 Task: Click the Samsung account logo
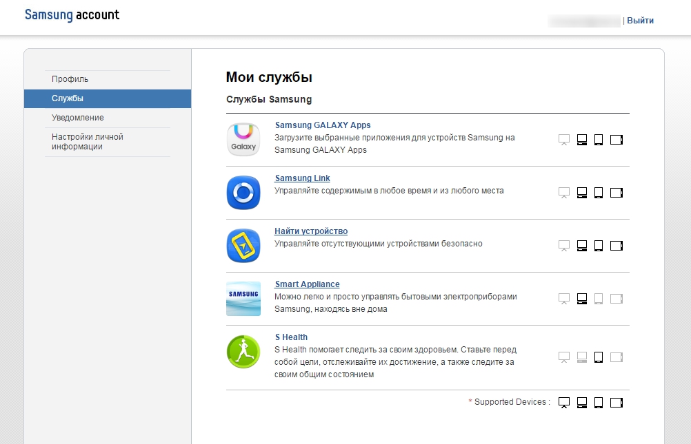click(72, 15)
